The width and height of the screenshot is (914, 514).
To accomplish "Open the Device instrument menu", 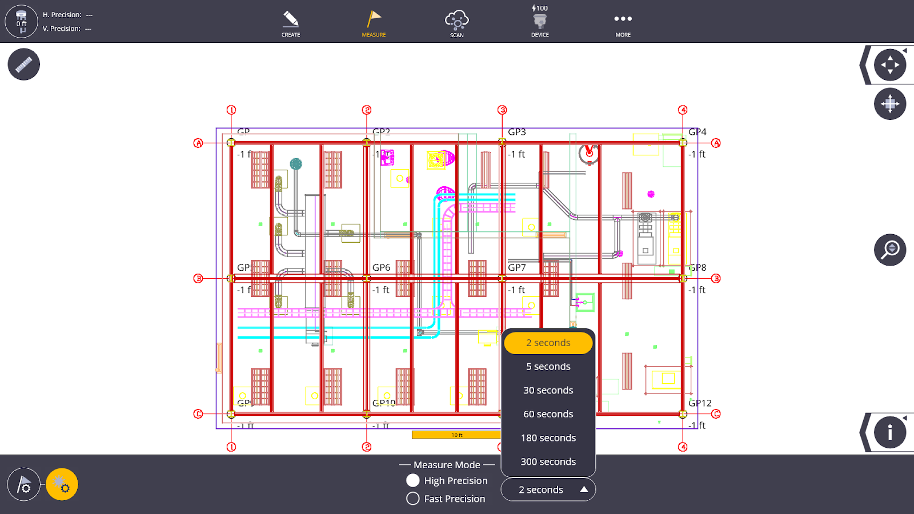I will tap(540, 23).
